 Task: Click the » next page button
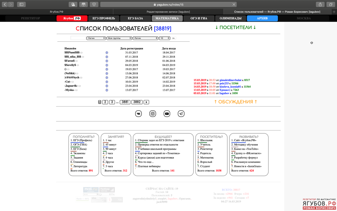click(x=146, y=102)
